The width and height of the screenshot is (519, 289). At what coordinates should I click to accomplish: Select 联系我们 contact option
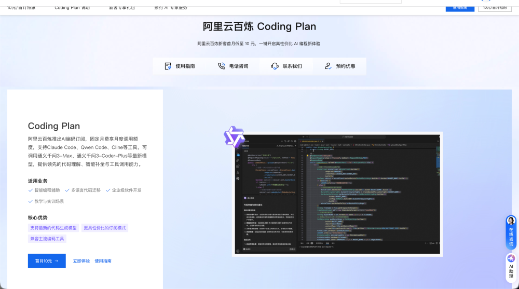(286, 66)
